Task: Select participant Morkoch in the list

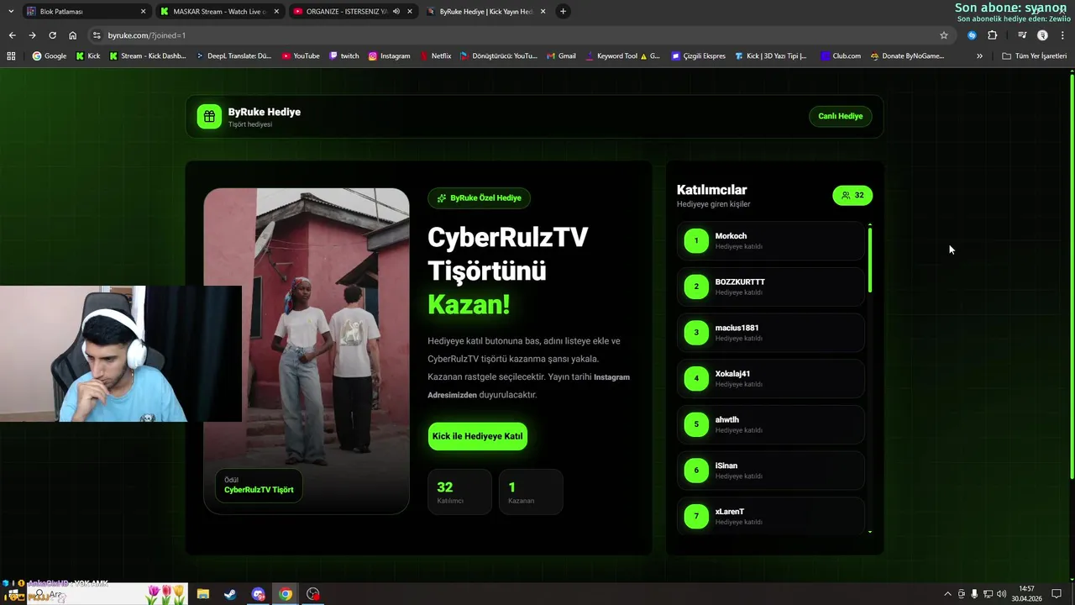Action: click(x=770, y=240)
